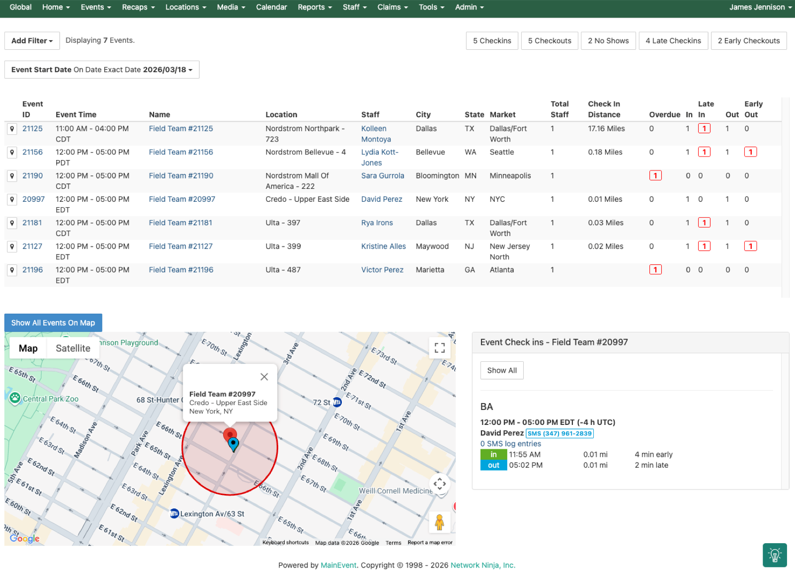Click map pin icon for event 21196
The height and width of the screenshot is (578, 795).
click(x=12, y=270)
